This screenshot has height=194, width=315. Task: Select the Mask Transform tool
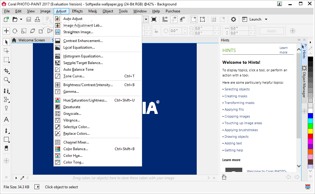pyautogui.click(x=6, y=51)
